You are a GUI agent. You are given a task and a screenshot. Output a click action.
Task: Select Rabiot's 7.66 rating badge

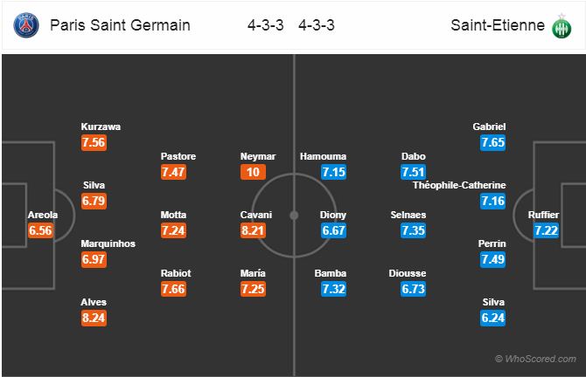pyautogui.click(x=173, y=289)
